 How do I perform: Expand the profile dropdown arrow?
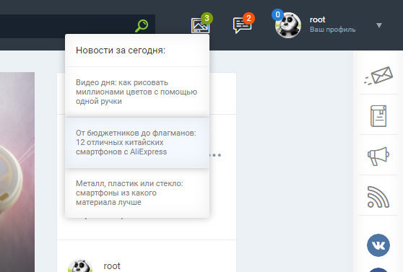pyautogui.click(x=379, y=25)
